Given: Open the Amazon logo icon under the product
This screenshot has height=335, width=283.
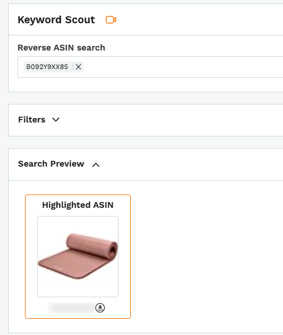Looking at the screenshot, I should click(100, 308).
